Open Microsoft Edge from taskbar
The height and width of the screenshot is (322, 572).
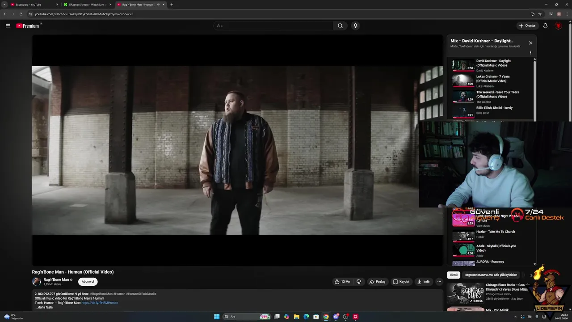click(x=306, y=317)
